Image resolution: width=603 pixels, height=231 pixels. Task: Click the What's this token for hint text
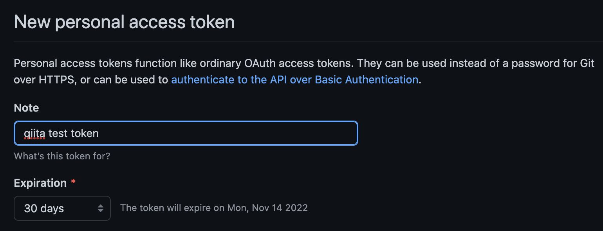(62, 156)
